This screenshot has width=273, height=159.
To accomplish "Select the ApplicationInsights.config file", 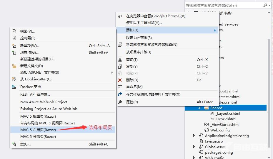I will pos(227,136).
